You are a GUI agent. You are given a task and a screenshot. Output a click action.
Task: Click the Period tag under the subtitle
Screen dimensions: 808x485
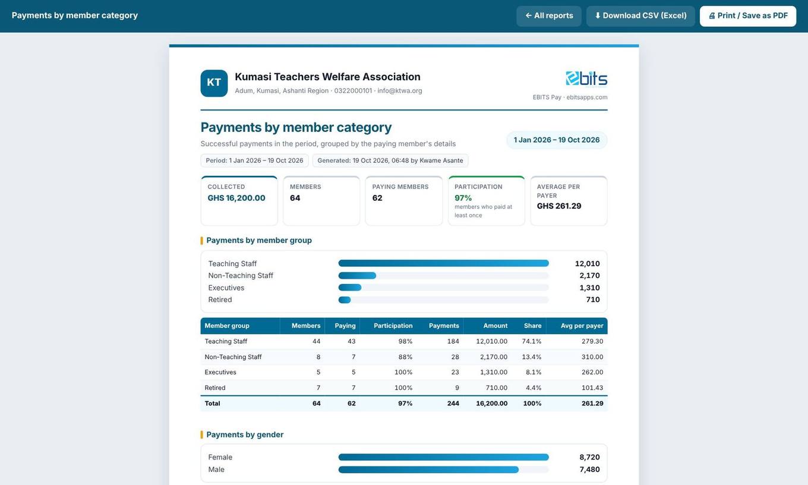pyautogui.click(x=254, y=160)
